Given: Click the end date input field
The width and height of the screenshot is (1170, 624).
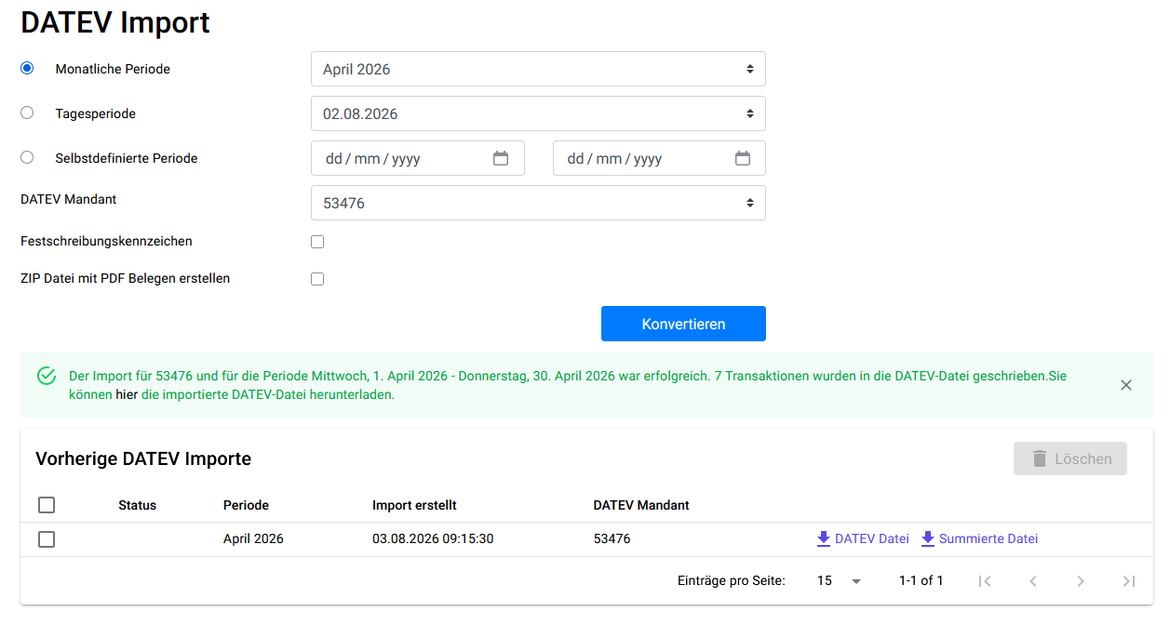Looking at the screenshot, I should (659, 158).
